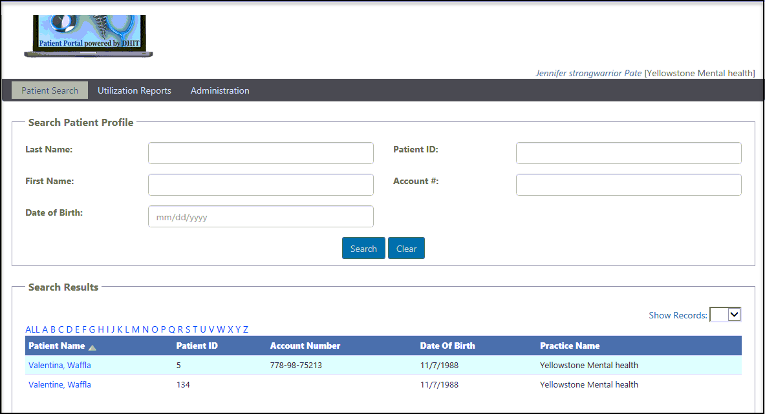Open patient Valentine, Waffla record

(59, 385)
